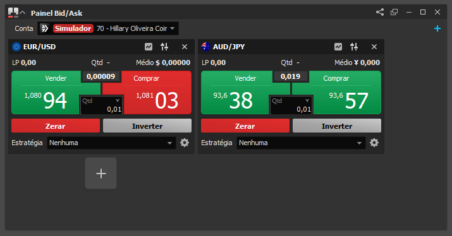Open AUD/JPY Estratégia dropdown Nenhuma
The height and width of the screenshot is (236, 452).
pyautogui.click(x=302, y=143)
